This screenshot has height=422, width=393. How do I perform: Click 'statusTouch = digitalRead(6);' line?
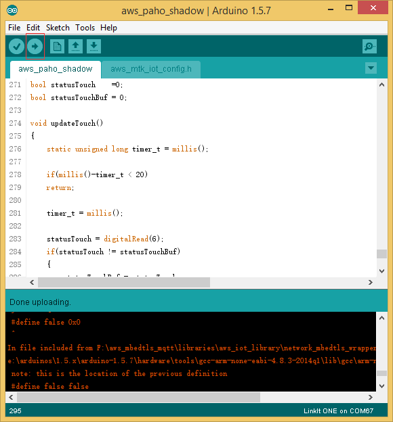point(105,239)
